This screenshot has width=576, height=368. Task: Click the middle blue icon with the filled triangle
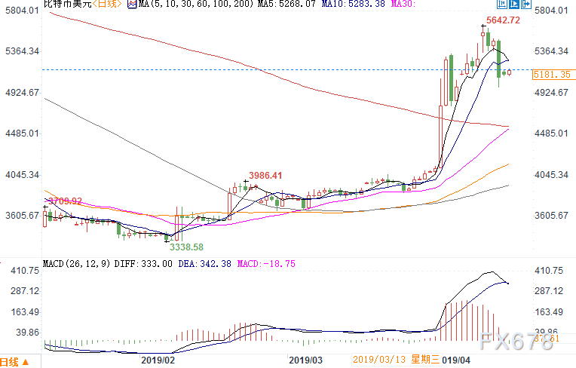point(513,4)
